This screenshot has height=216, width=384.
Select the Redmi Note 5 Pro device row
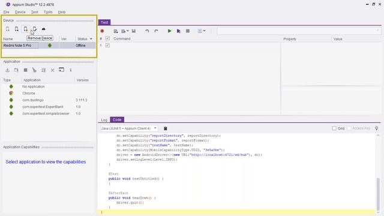(x=49, y=46)
